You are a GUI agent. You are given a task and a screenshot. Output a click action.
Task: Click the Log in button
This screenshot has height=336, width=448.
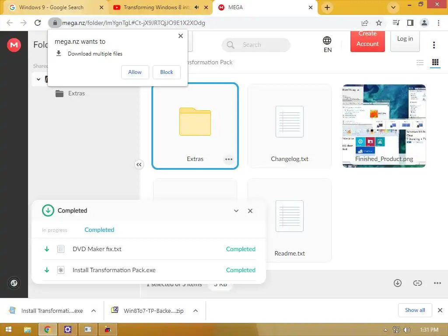pos(405,42)
